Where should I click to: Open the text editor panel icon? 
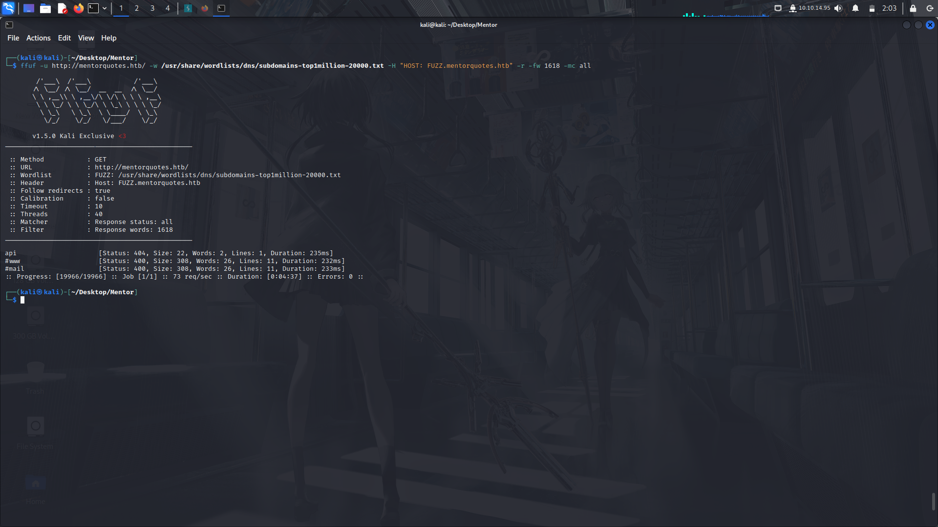coord(62,8)
